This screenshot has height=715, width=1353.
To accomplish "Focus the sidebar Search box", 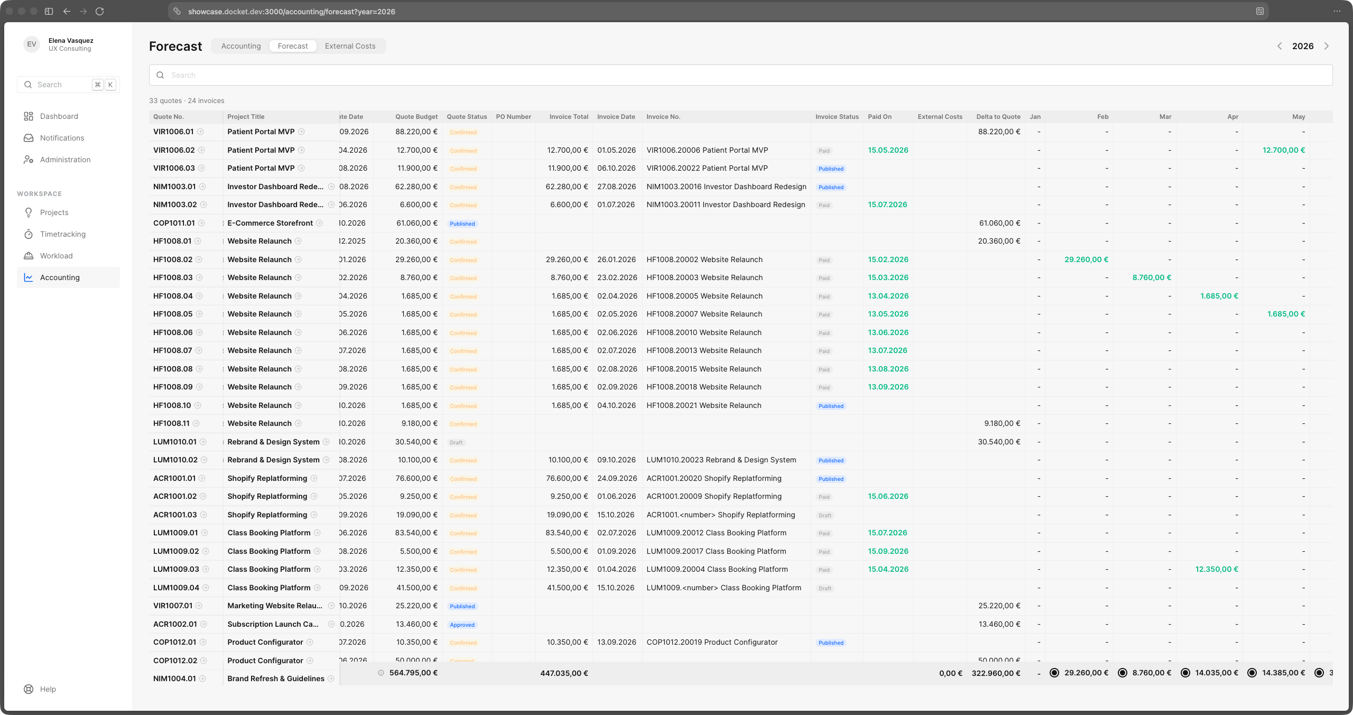I will [68, 85].
